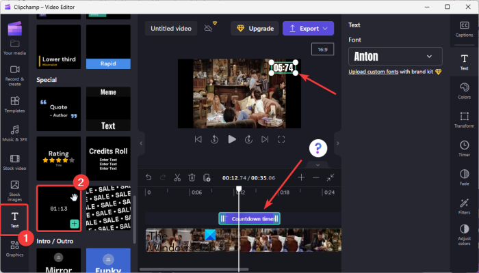Select the Quote text template
Viewport: 479px width, 273px height.
(x=59, y=109)
